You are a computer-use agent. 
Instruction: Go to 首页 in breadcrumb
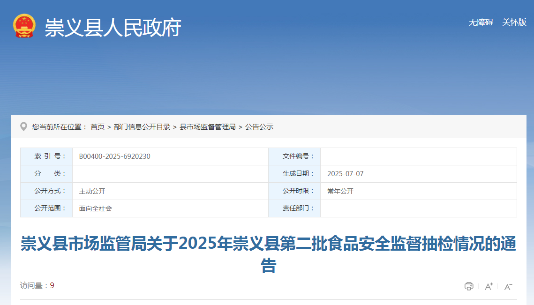(x=98, y=127)
